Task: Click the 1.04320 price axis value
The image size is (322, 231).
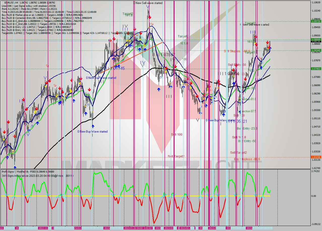Action: point(316,135)
